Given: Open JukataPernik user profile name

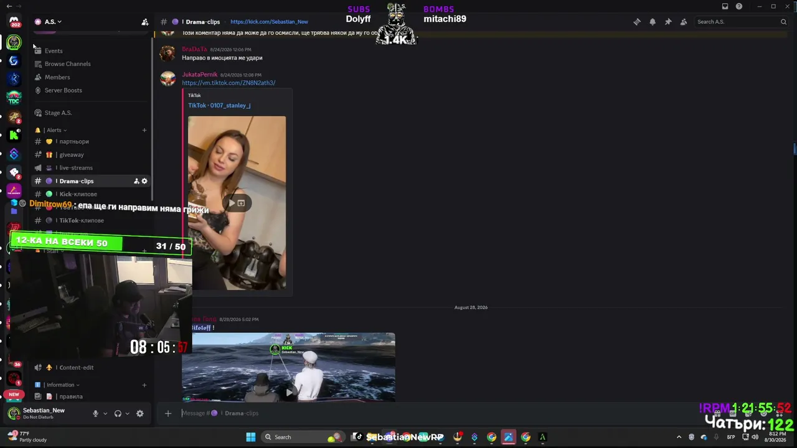Looking at the screenshot, I should point(199,75).
